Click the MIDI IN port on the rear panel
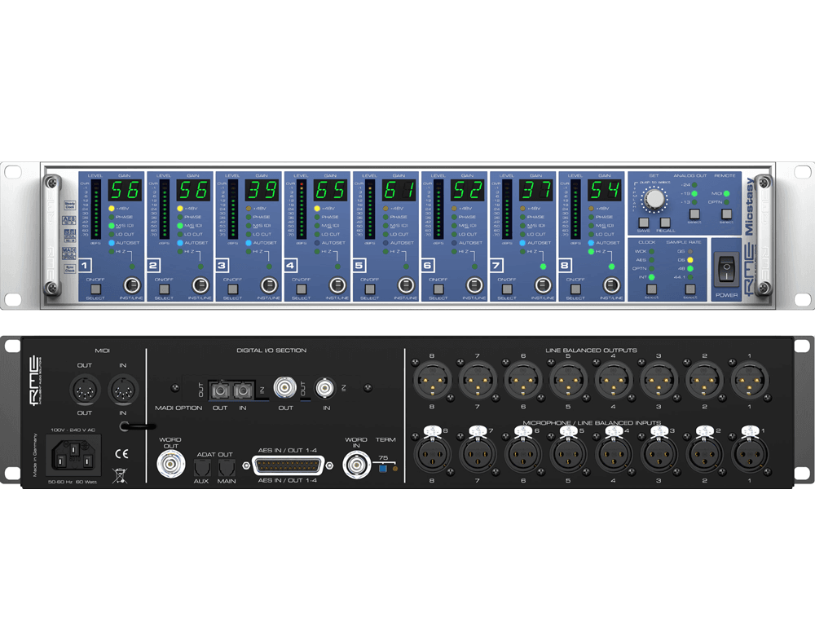815x644 pixels. click(122, 389)
